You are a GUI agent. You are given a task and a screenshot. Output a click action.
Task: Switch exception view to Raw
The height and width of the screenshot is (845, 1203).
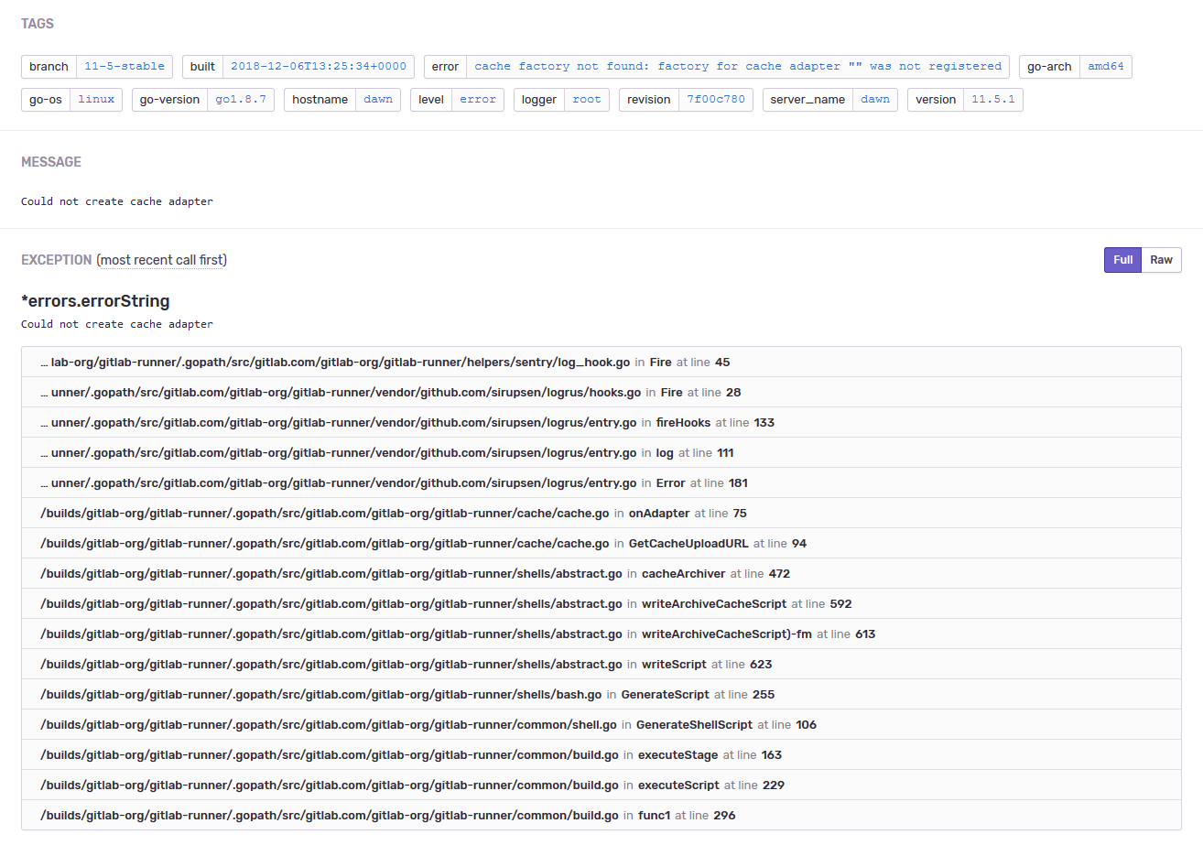1161,260
